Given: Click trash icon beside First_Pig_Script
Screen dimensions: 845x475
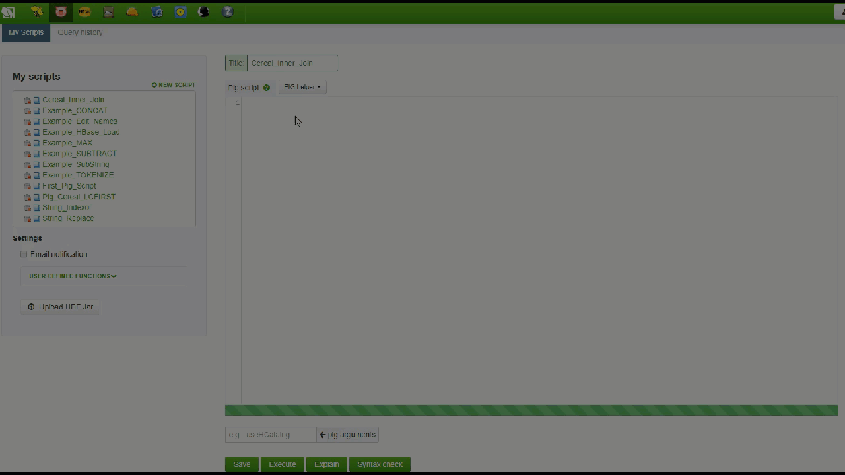Looking at the screenshot, I should [x=28, y=186].
